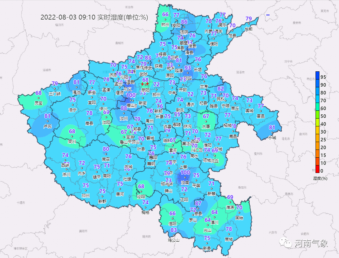Click the humidity value 86 above 汤阴

(184, 22)
